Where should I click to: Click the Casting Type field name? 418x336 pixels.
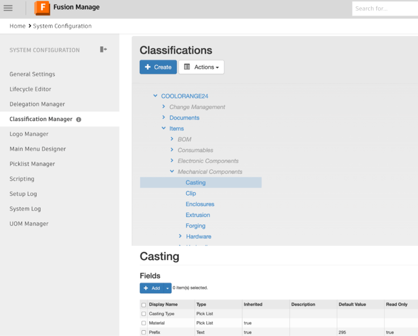162,314
